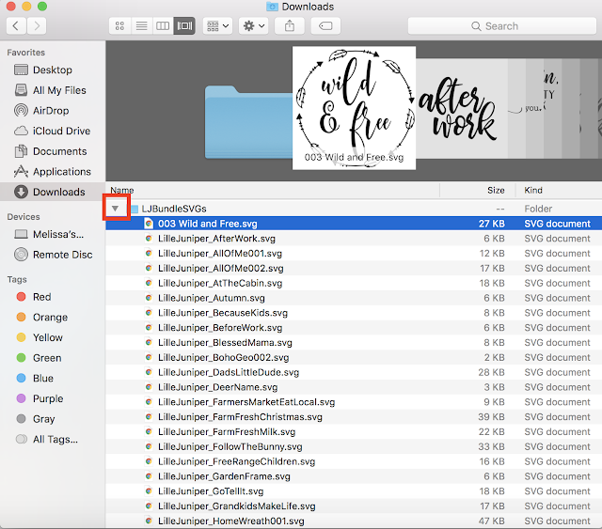Select Cover Flow view button

point(184,25)
